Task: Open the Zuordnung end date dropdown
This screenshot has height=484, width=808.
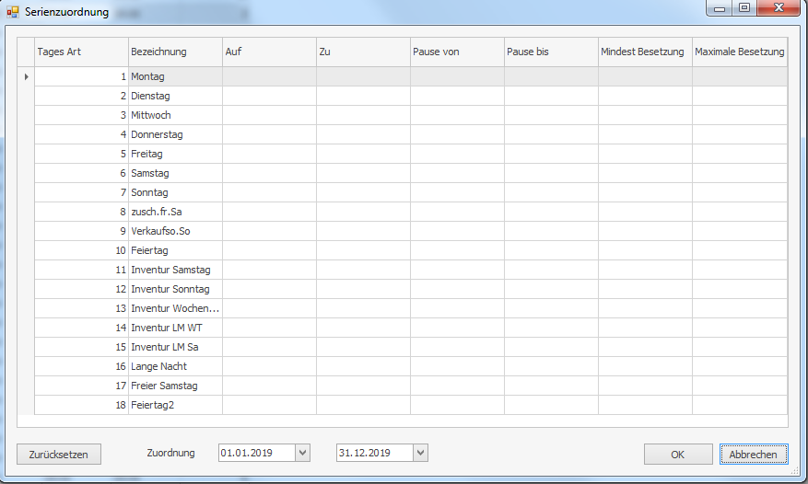Action: 420,453
